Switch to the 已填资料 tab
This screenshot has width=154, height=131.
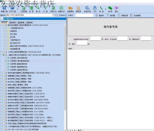click(x=29, y=23)
